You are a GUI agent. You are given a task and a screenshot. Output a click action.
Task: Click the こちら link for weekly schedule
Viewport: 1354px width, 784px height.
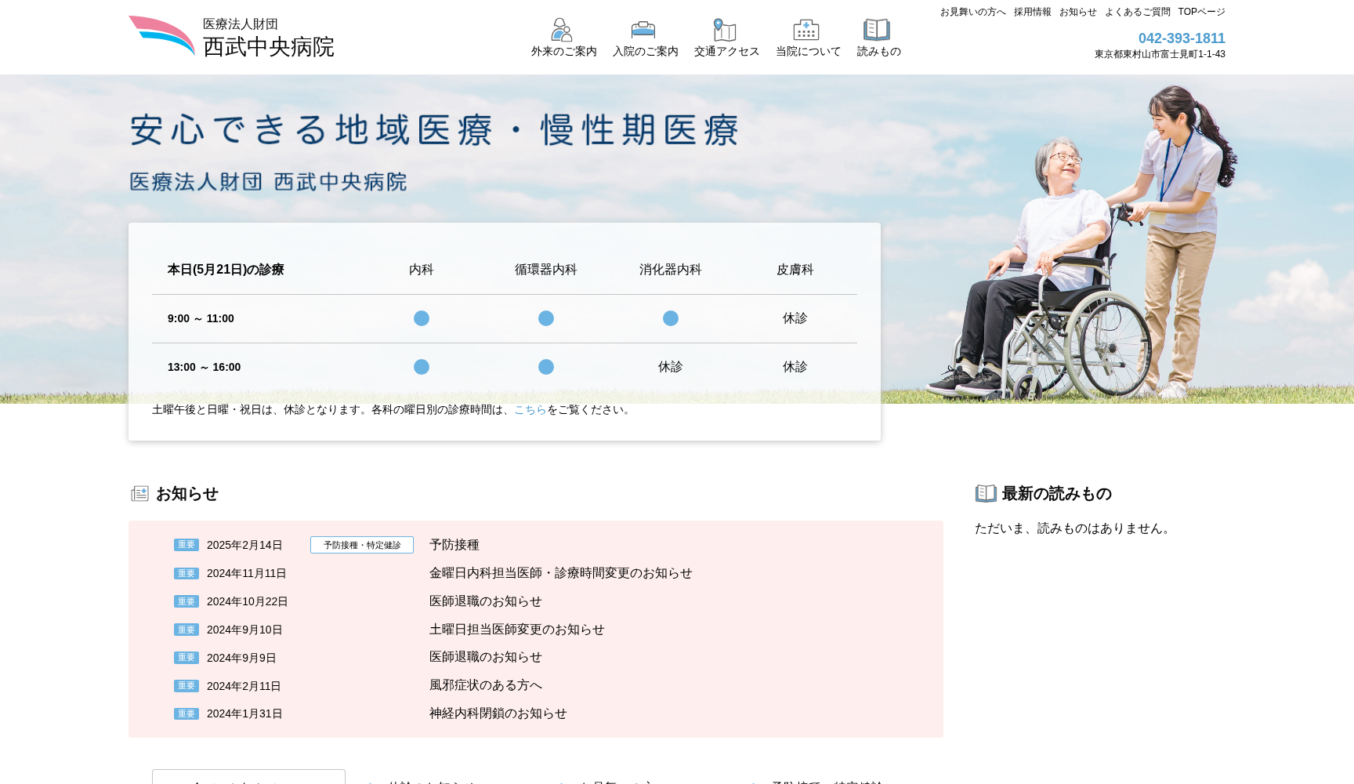(529, 409)
